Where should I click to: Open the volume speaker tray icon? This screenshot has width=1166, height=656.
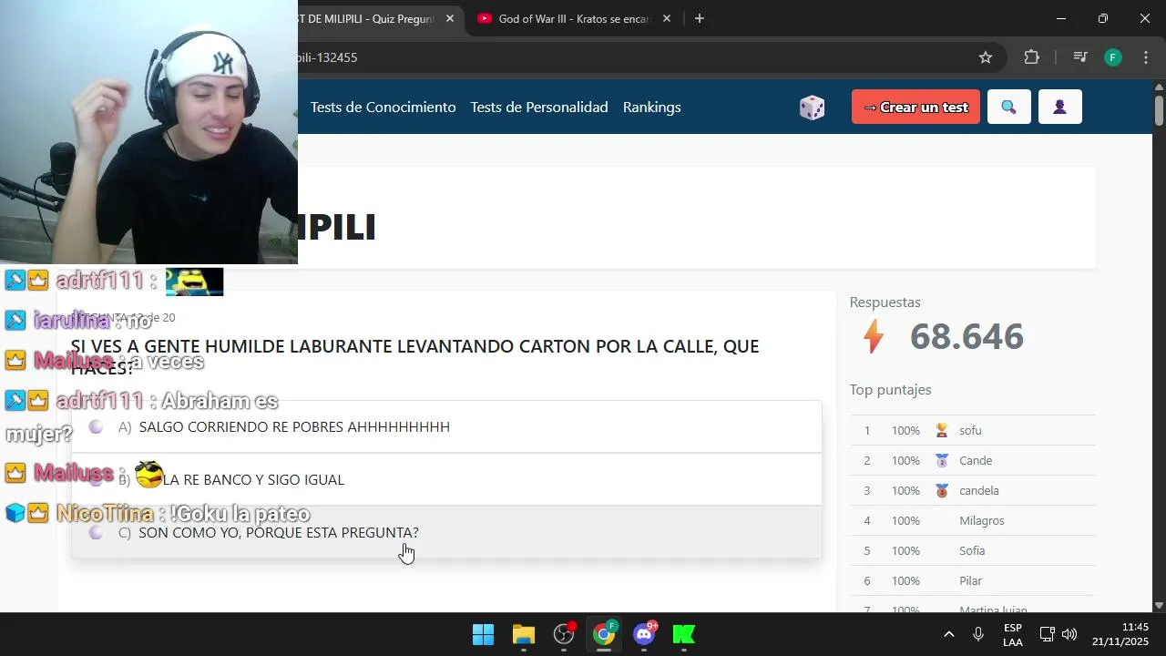click(x=1069, y=634)
